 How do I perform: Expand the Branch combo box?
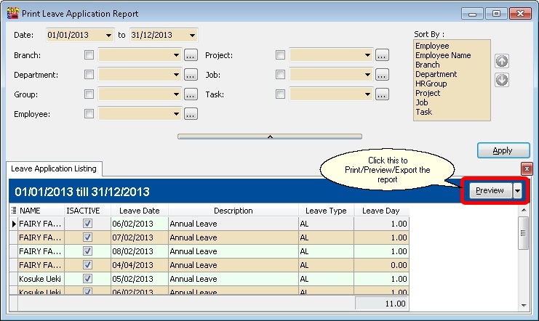[176, 55]
